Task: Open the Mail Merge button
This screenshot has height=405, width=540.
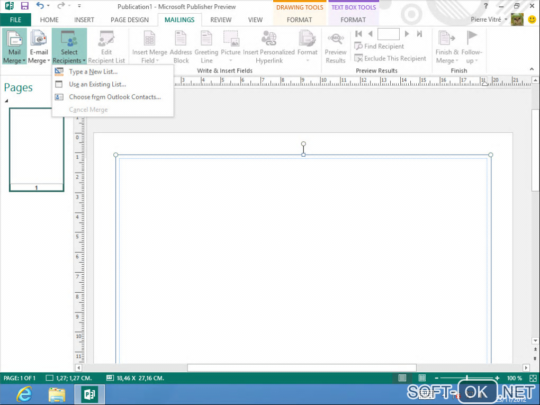Action: point(14,47)
